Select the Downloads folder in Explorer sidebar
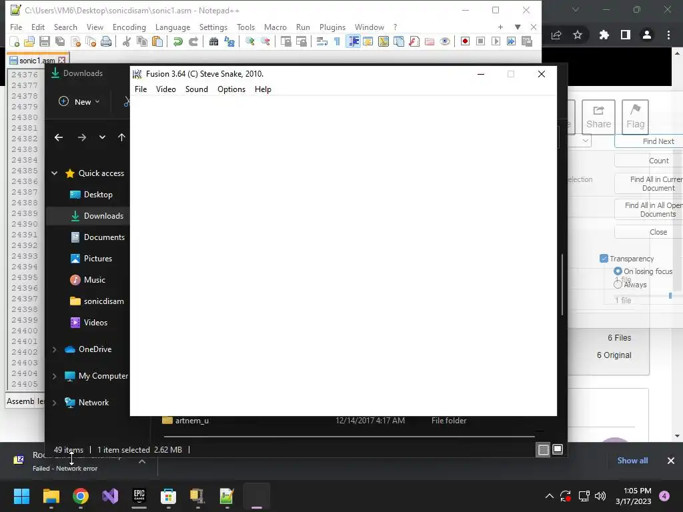This screenshot has height=512, width=683. 88,216
